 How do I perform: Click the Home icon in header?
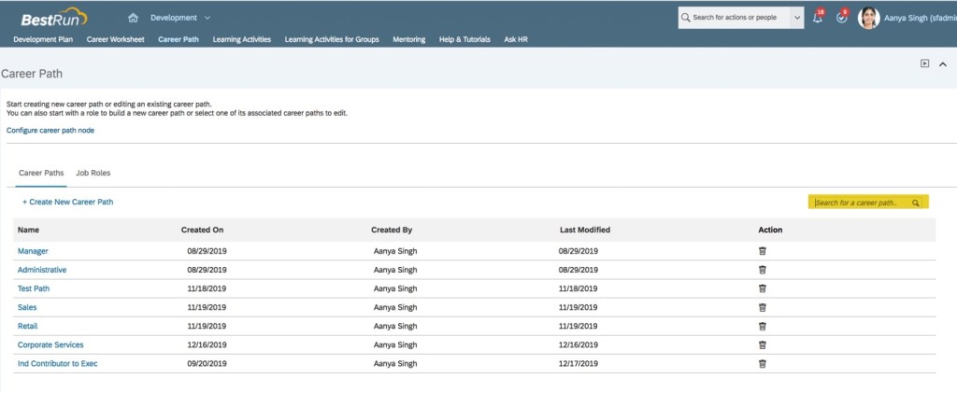click(x=133, y=18)
